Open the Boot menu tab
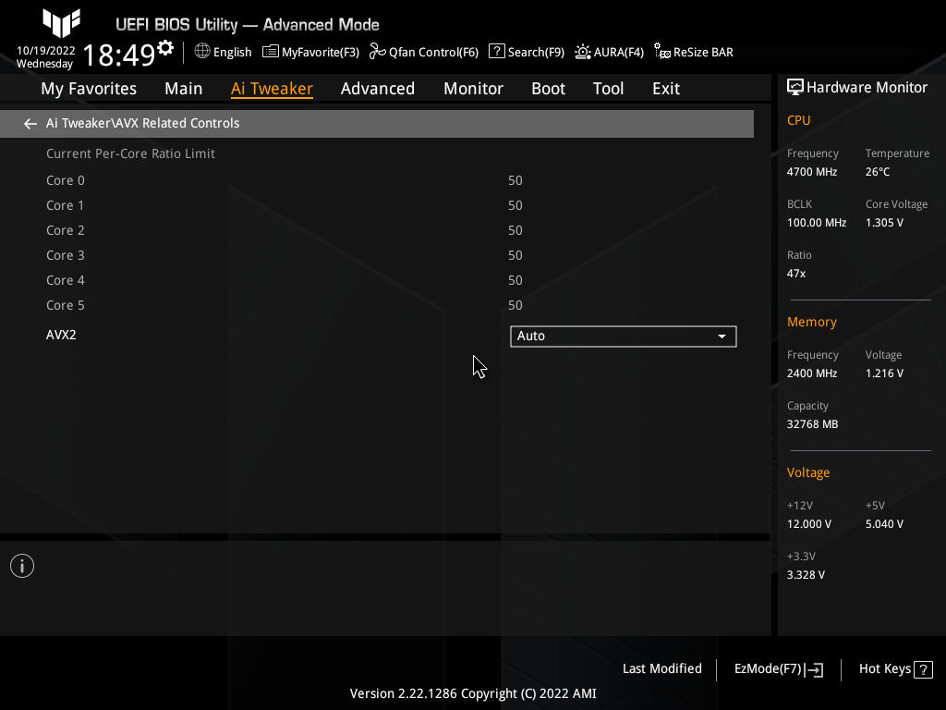 [x=548, y=88]
